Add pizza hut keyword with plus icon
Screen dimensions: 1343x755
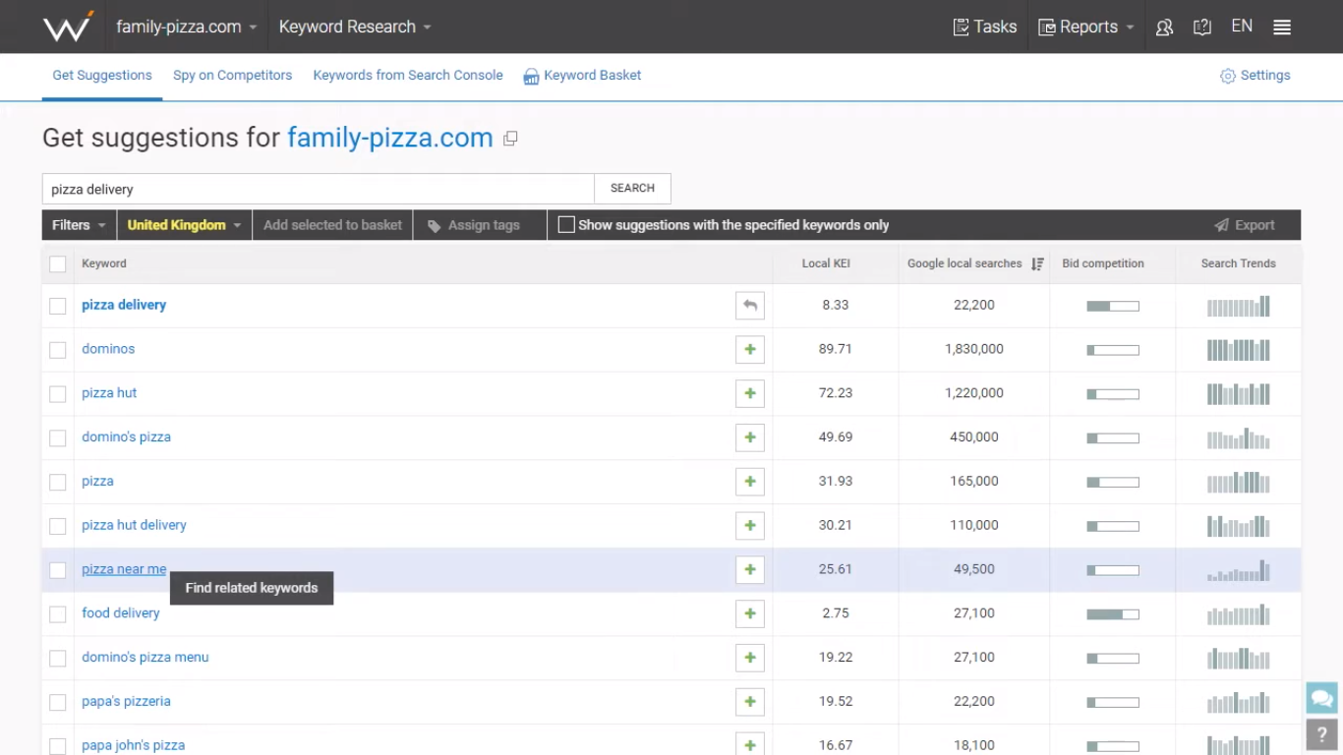click(x=750, y=393)
